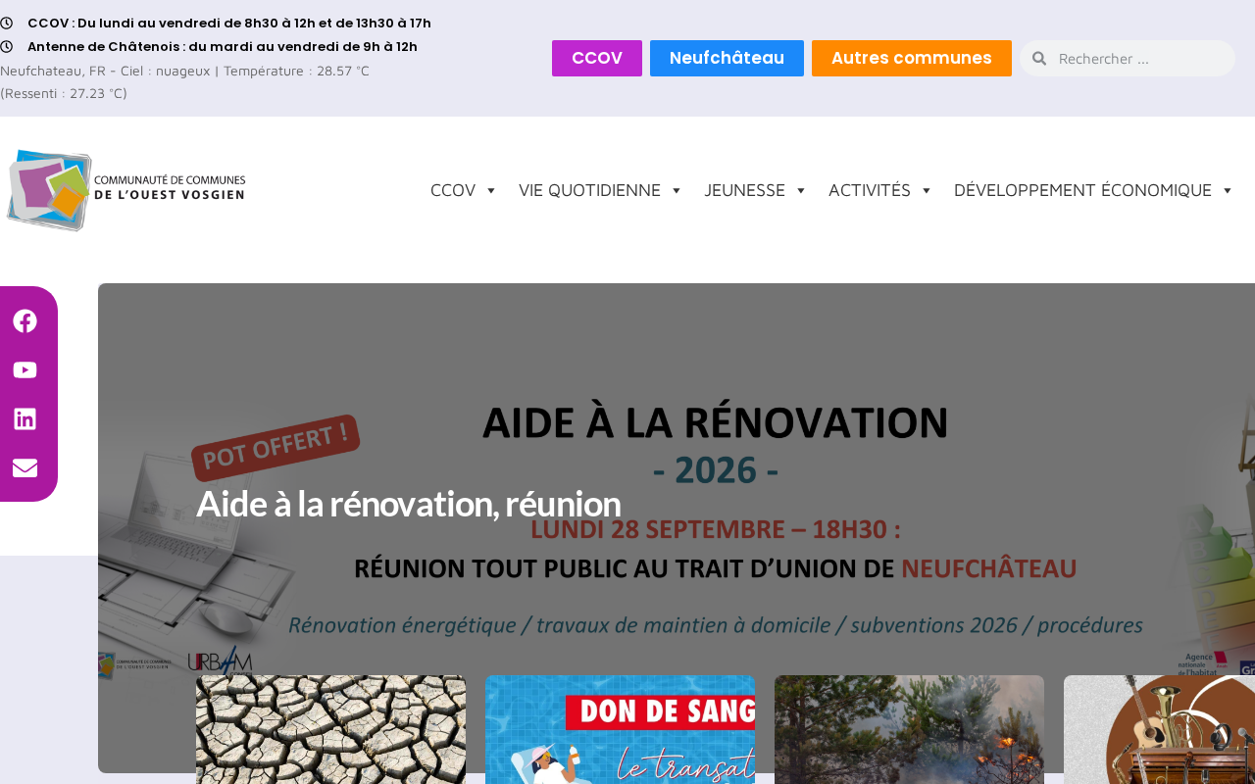The height and width of the screenshot is (784, 1255).
Task: Open the cracked dry earth thumbnail
Action: pos(330,729)
